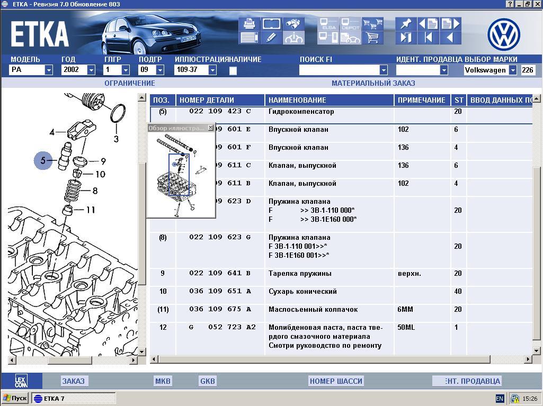
Task: Click the pushpin icon
Action: coord(406,24)
